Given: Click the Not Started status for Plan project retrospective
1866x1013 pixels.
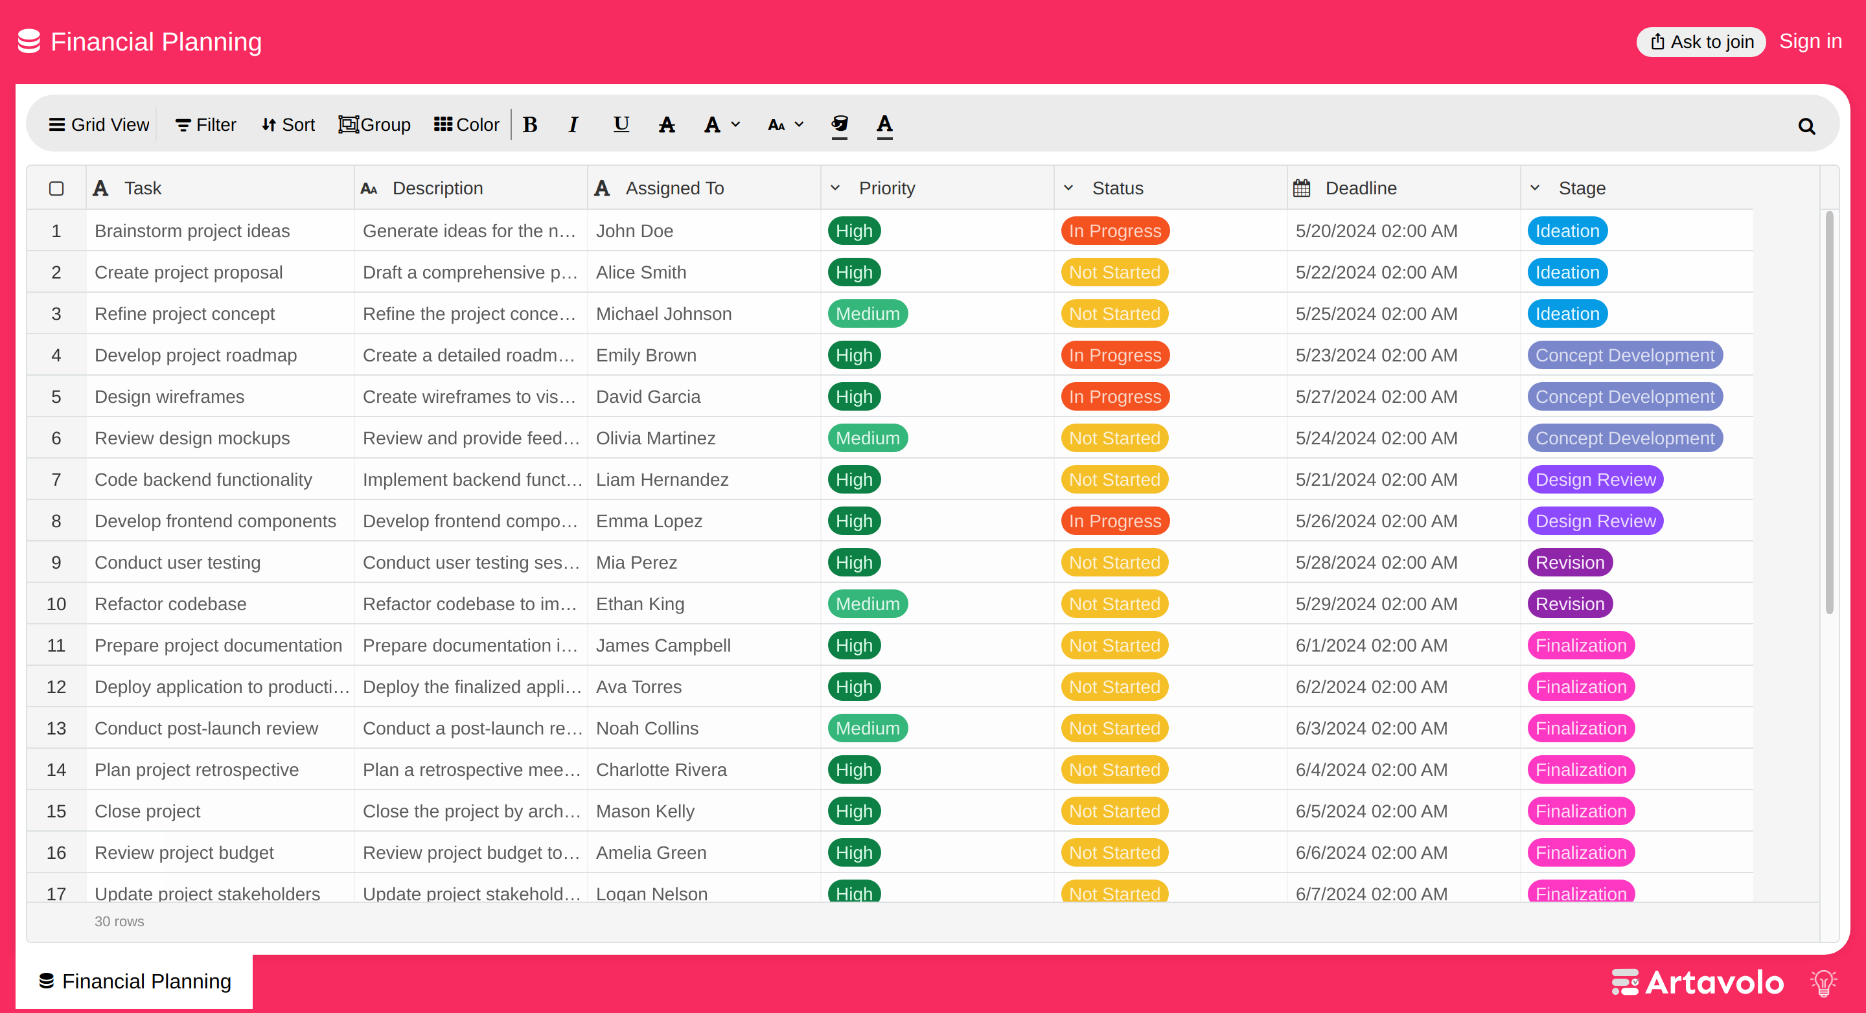Looking at the screenshot, I should click(1114, 769).
